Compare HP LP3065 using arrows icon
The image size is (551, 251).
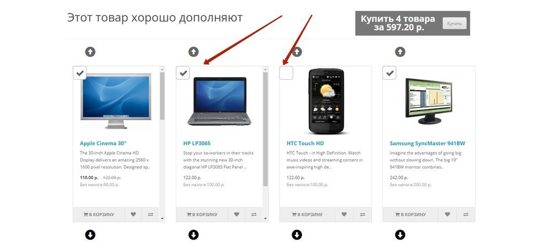click(x=253, y=215)
